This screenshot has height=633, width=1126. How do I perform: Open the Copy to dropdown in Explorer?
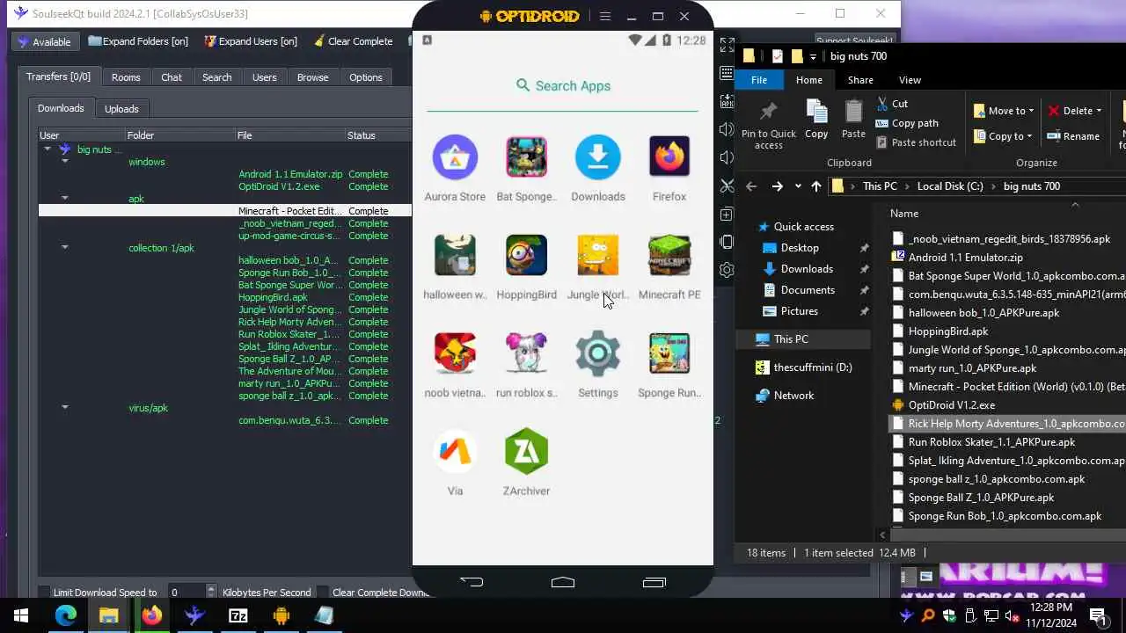tap(1004, 136)
